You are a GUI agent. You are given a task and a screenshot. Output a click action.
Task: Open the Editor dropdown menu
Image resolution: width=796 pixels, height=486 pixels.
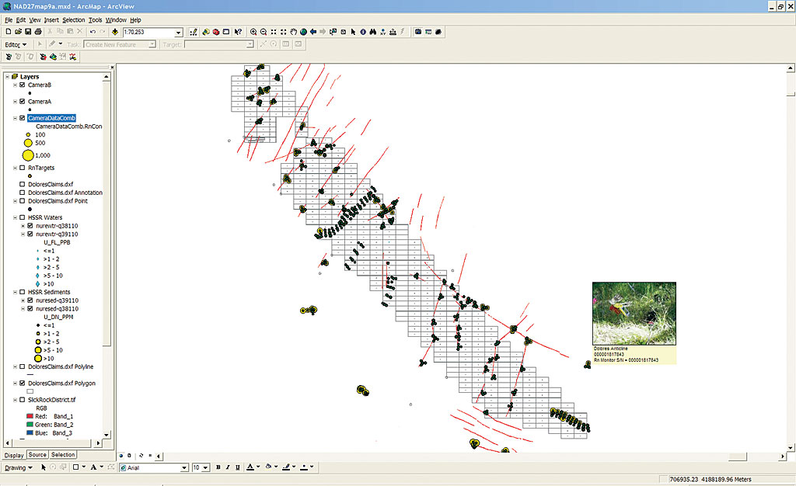(x=16, y=44)
